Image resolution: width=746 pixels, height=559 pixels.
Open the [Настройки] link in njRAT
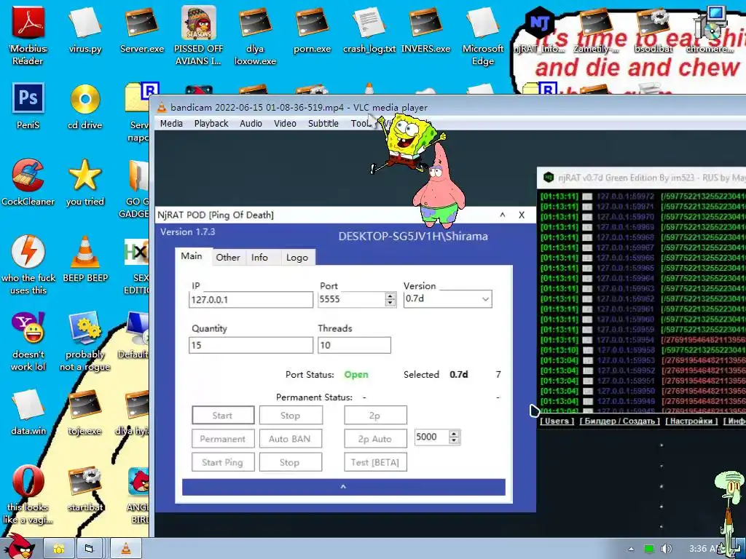pos(691,421)
